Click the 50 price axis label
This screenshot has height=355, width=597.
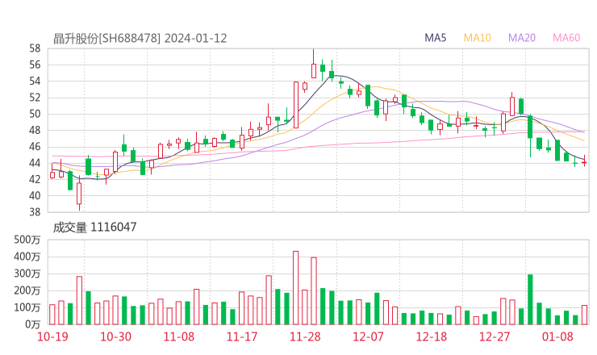[35, 114]
